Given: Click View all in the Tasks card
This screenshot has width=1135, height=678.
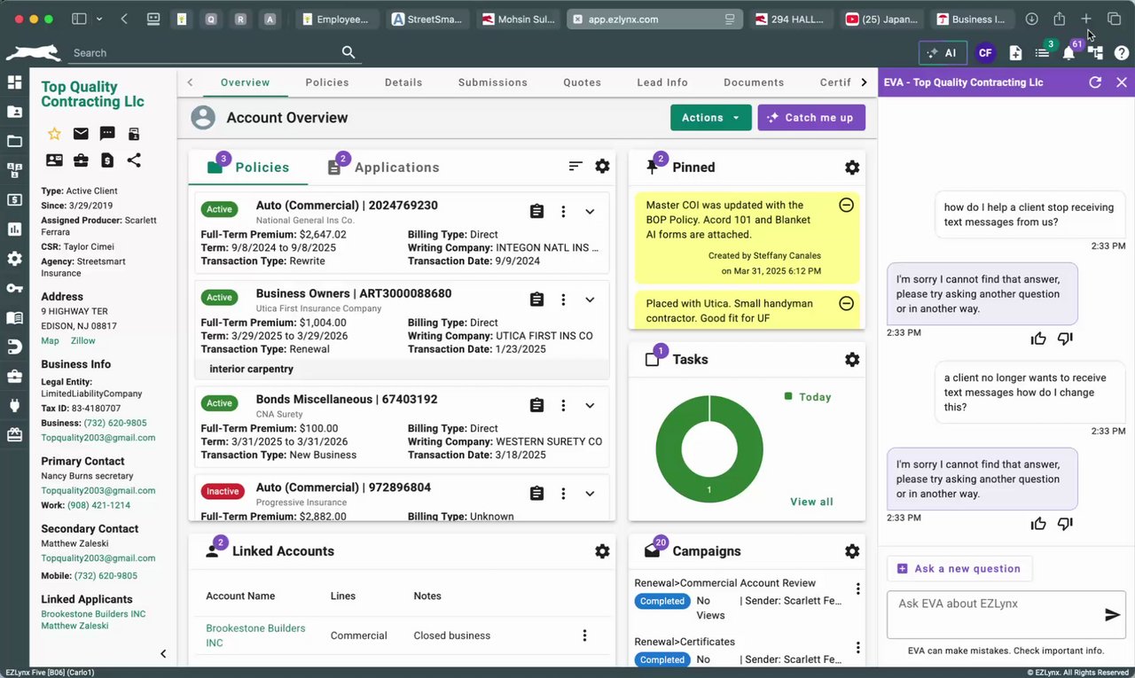Looking at the screenshot, I should tap(811, 502).
